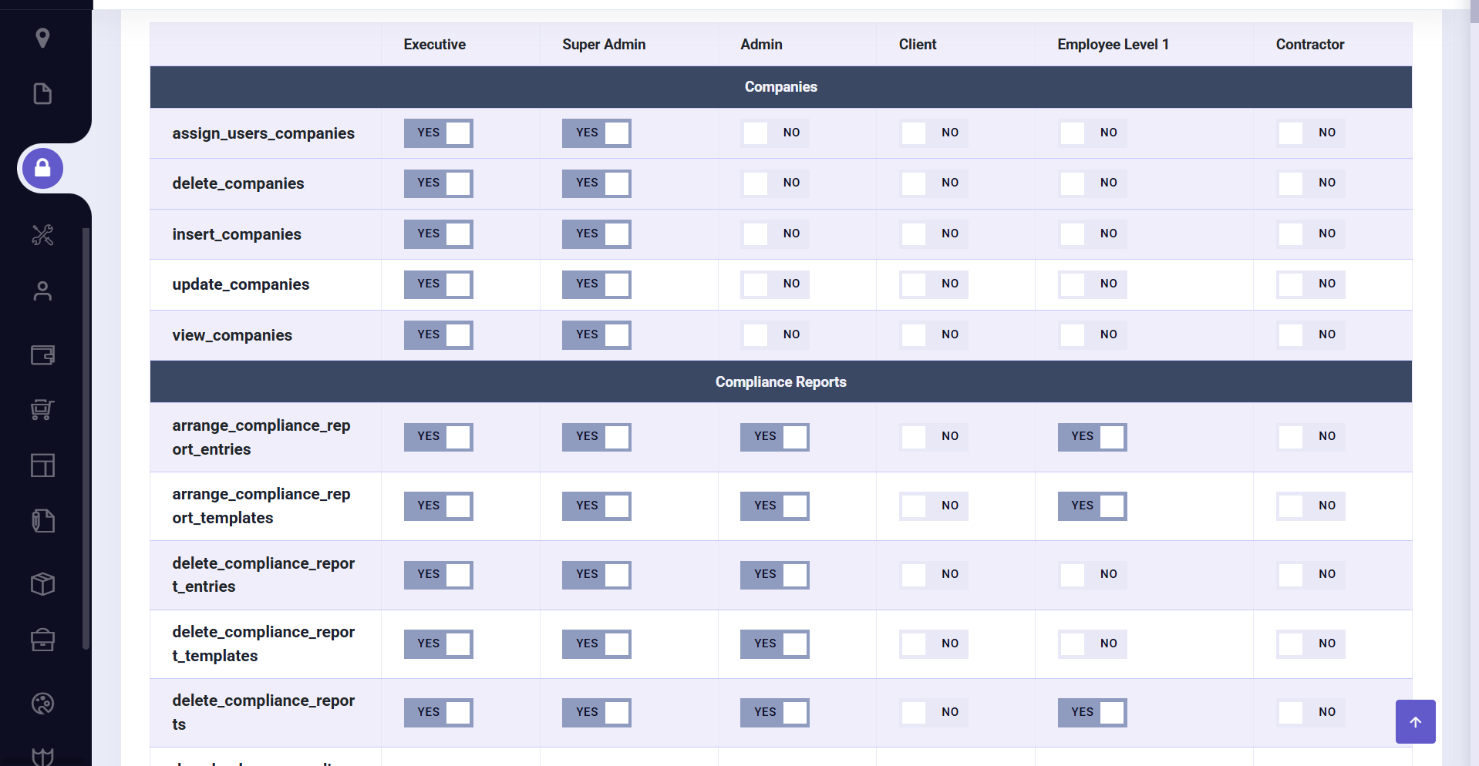
Task: Click the Compliance Reports section header
Action: [780, 381]
